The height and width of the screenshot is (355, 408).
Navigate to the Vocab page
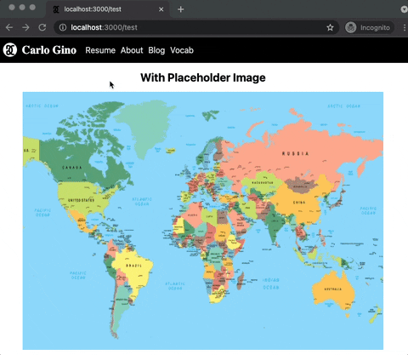click(182, 50)
